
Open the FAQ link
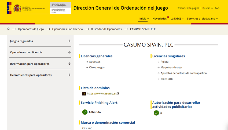pyautogui.click(x=217, y=8)
